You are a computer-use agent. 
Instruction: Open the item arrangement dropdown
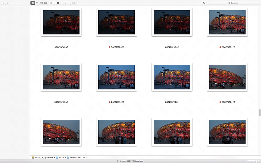[52, 3]
